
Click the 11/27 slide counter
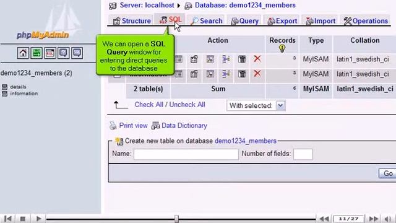(x=348, y=219)
